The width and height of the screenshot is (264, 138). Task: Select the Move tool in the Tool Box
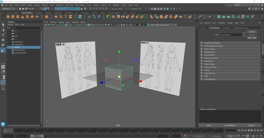click(3, 40)
